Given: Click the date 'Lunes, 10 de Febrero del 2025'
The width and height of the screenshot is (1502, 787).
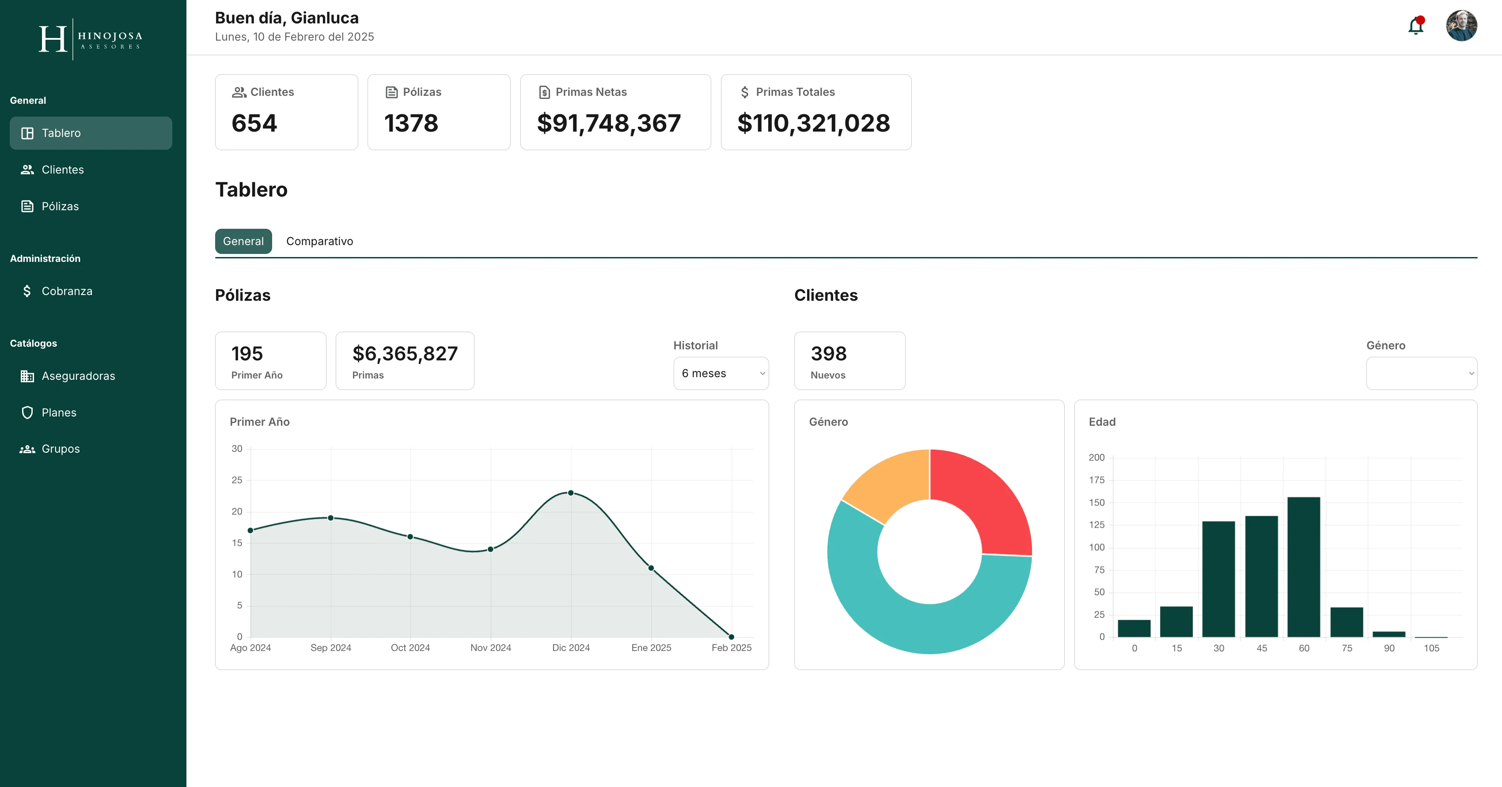Looking at the screenshot, I should tap(295, 37).
